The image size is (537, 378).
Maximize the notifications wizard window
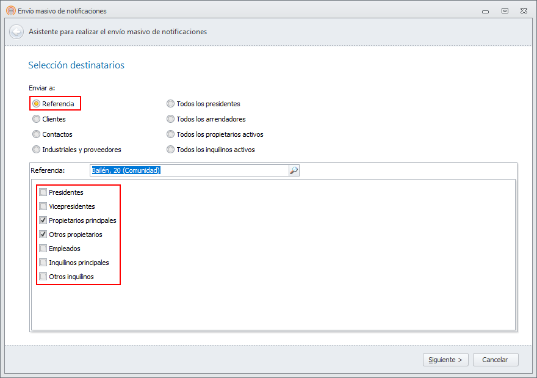(x=505, y=11)
